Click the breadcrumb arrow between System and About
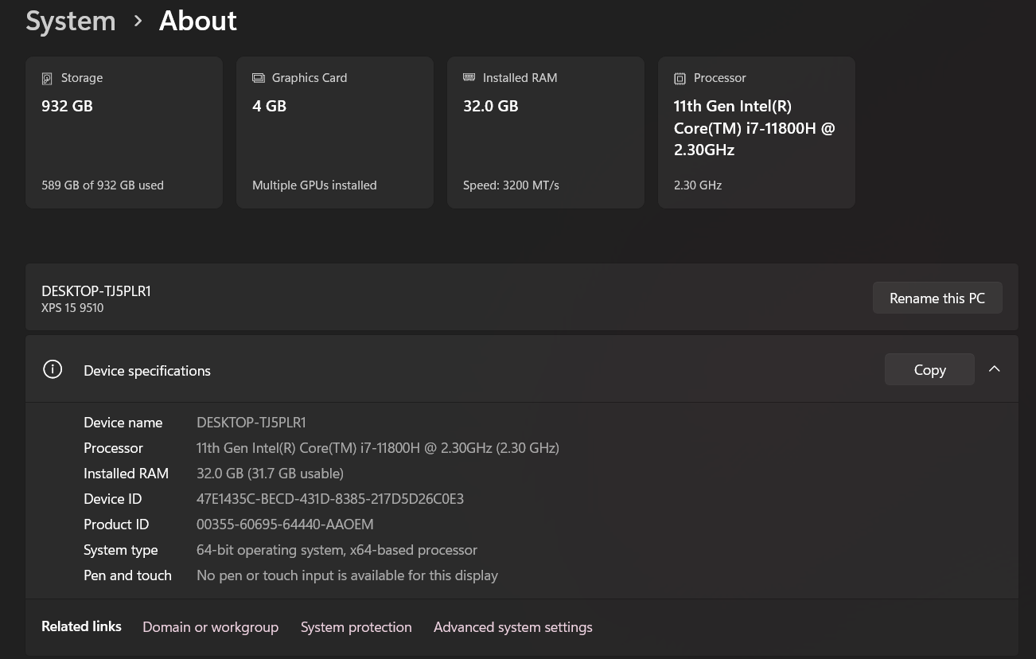 tap(138, 21)
